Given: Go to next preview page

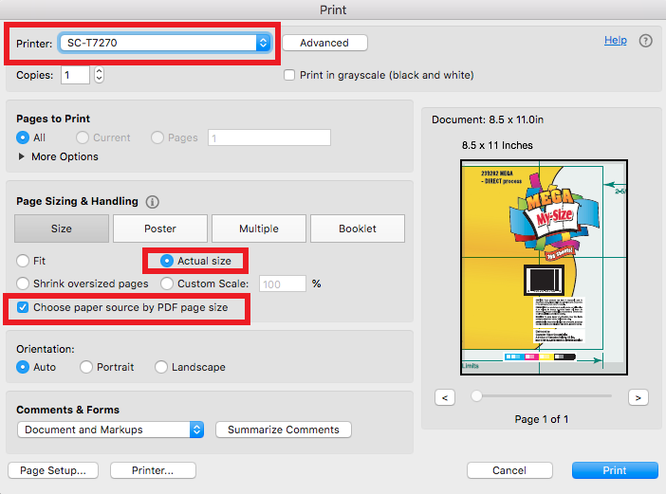Looking at the screenshot, I should click(x=638, y=397).
